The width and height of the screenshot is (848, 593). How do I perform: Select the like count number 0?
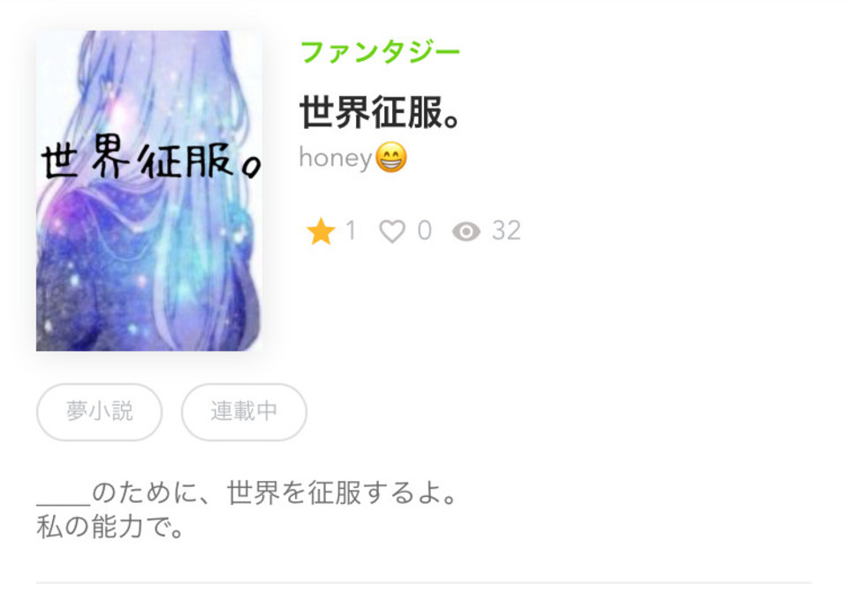click(x=425, y=230)
